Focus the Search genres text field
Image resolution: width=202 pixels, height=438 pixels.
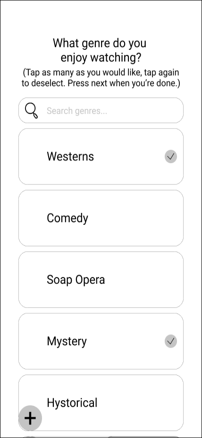(101, 110)
